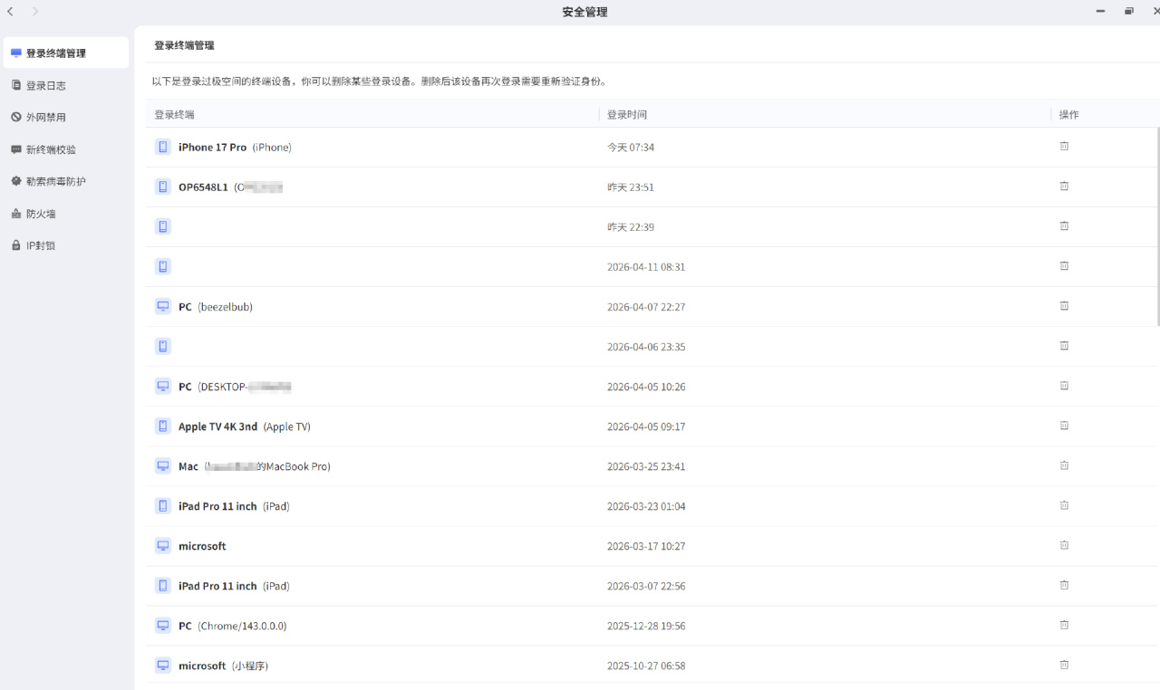Go forward with the right arrow
Viewport: 1160px width, 690px height.
[35, 12]
